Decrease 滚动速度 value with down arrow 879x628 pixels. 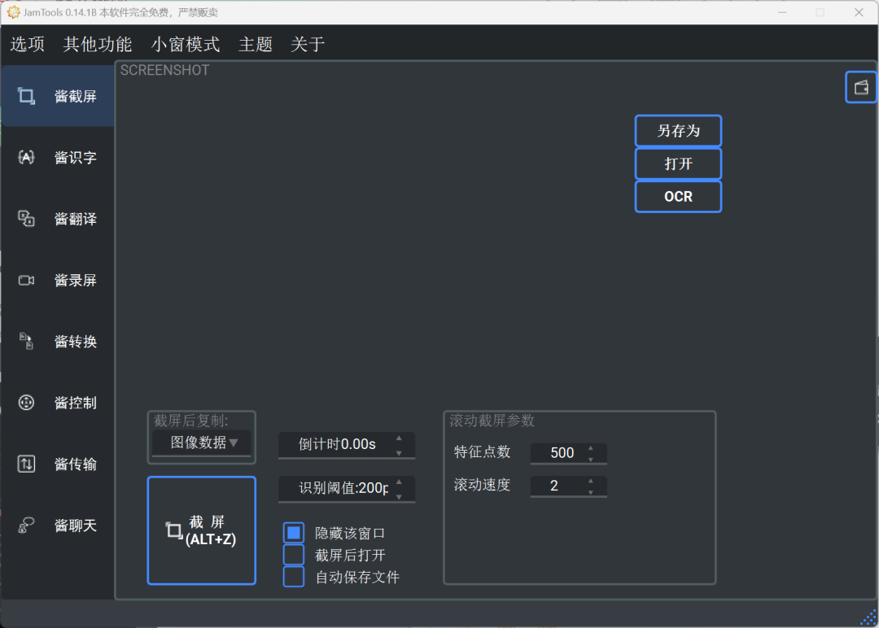tap(591, 491)
